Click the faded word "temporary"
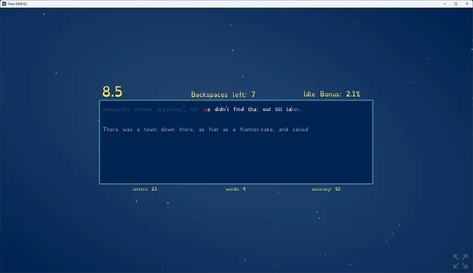 coord(116,109)
